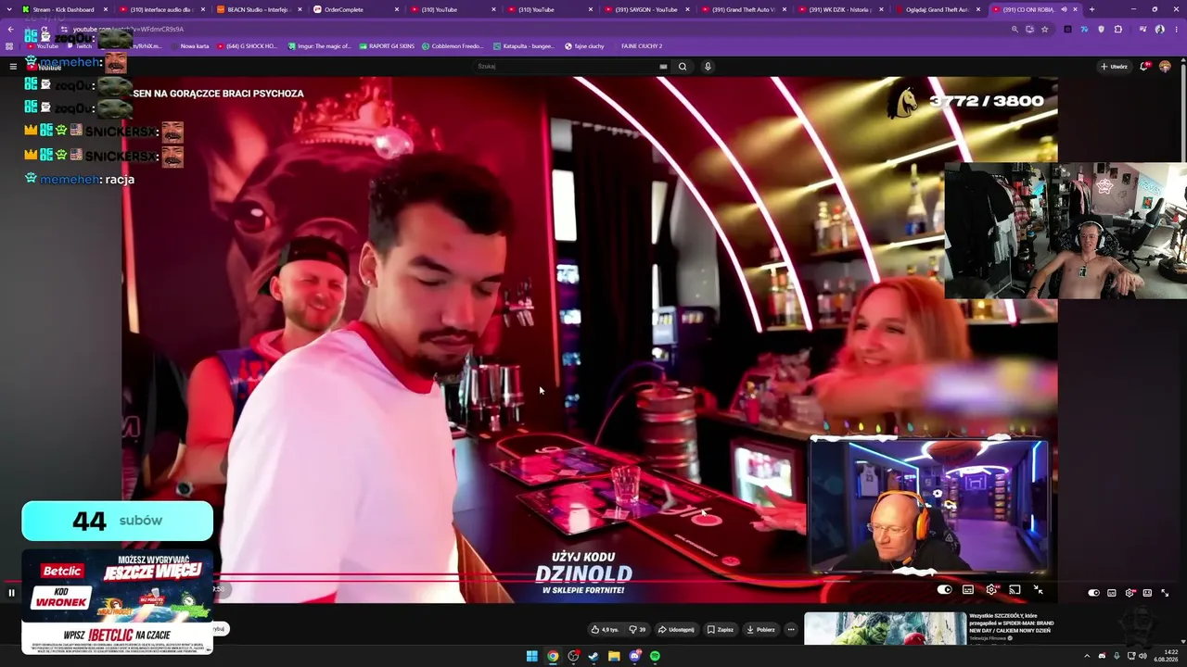Enter fullscreen on outer player

pos(1165,593)
